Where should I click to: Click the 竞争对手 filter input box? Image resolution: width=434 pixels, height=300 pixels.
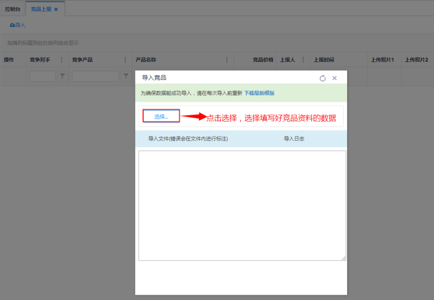pos(42,76)
